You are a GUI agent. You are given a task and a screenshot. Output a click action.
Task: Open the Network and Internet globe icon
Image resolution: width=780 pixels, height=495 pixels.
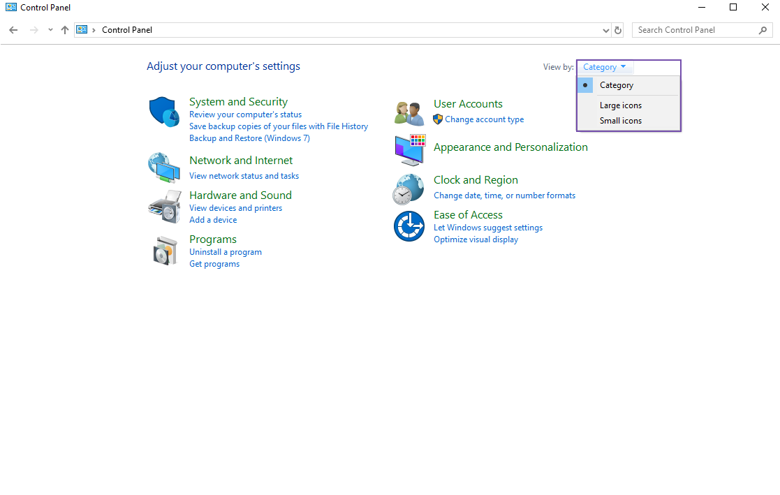click(x=164, y=168)
